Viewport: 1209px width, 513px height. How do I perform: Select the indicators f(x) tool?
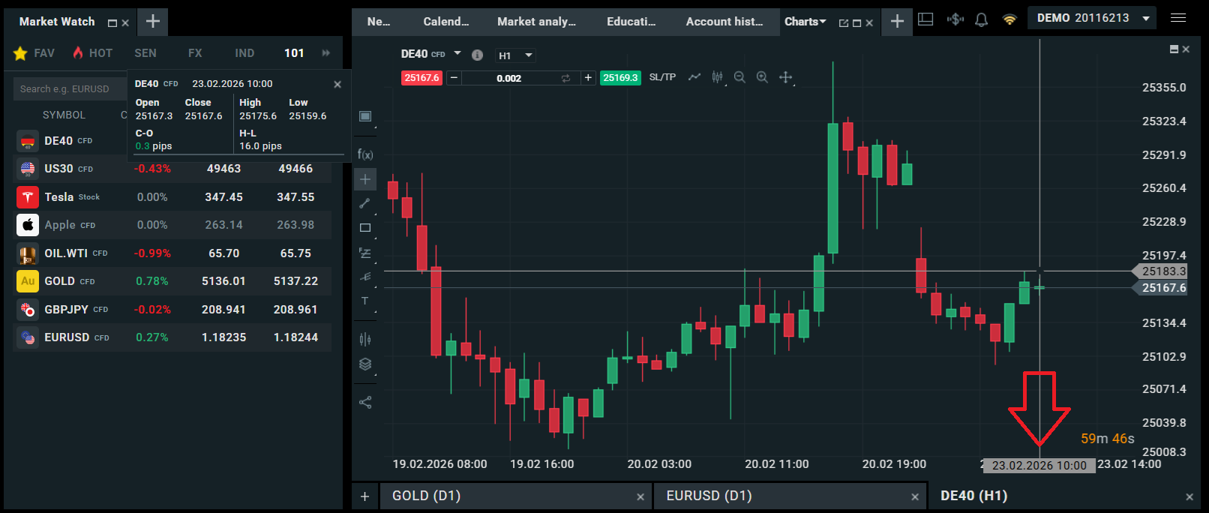click(x=365, y=154)
